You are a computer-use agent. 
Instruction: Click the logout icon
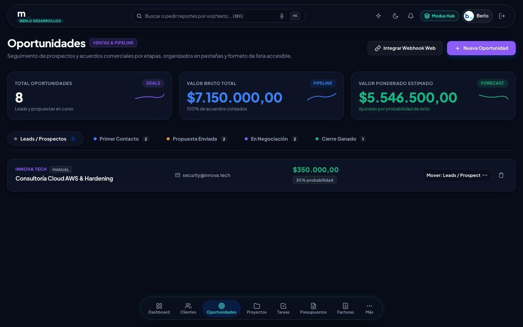pos(502,16)
